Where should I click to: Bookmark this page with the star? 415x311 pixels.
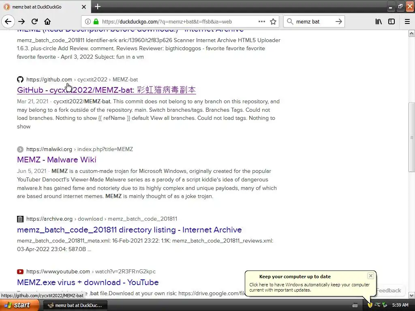(273, 21)
